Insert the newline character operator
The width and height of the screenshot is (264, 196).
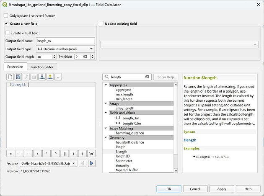tap(91, 154)
